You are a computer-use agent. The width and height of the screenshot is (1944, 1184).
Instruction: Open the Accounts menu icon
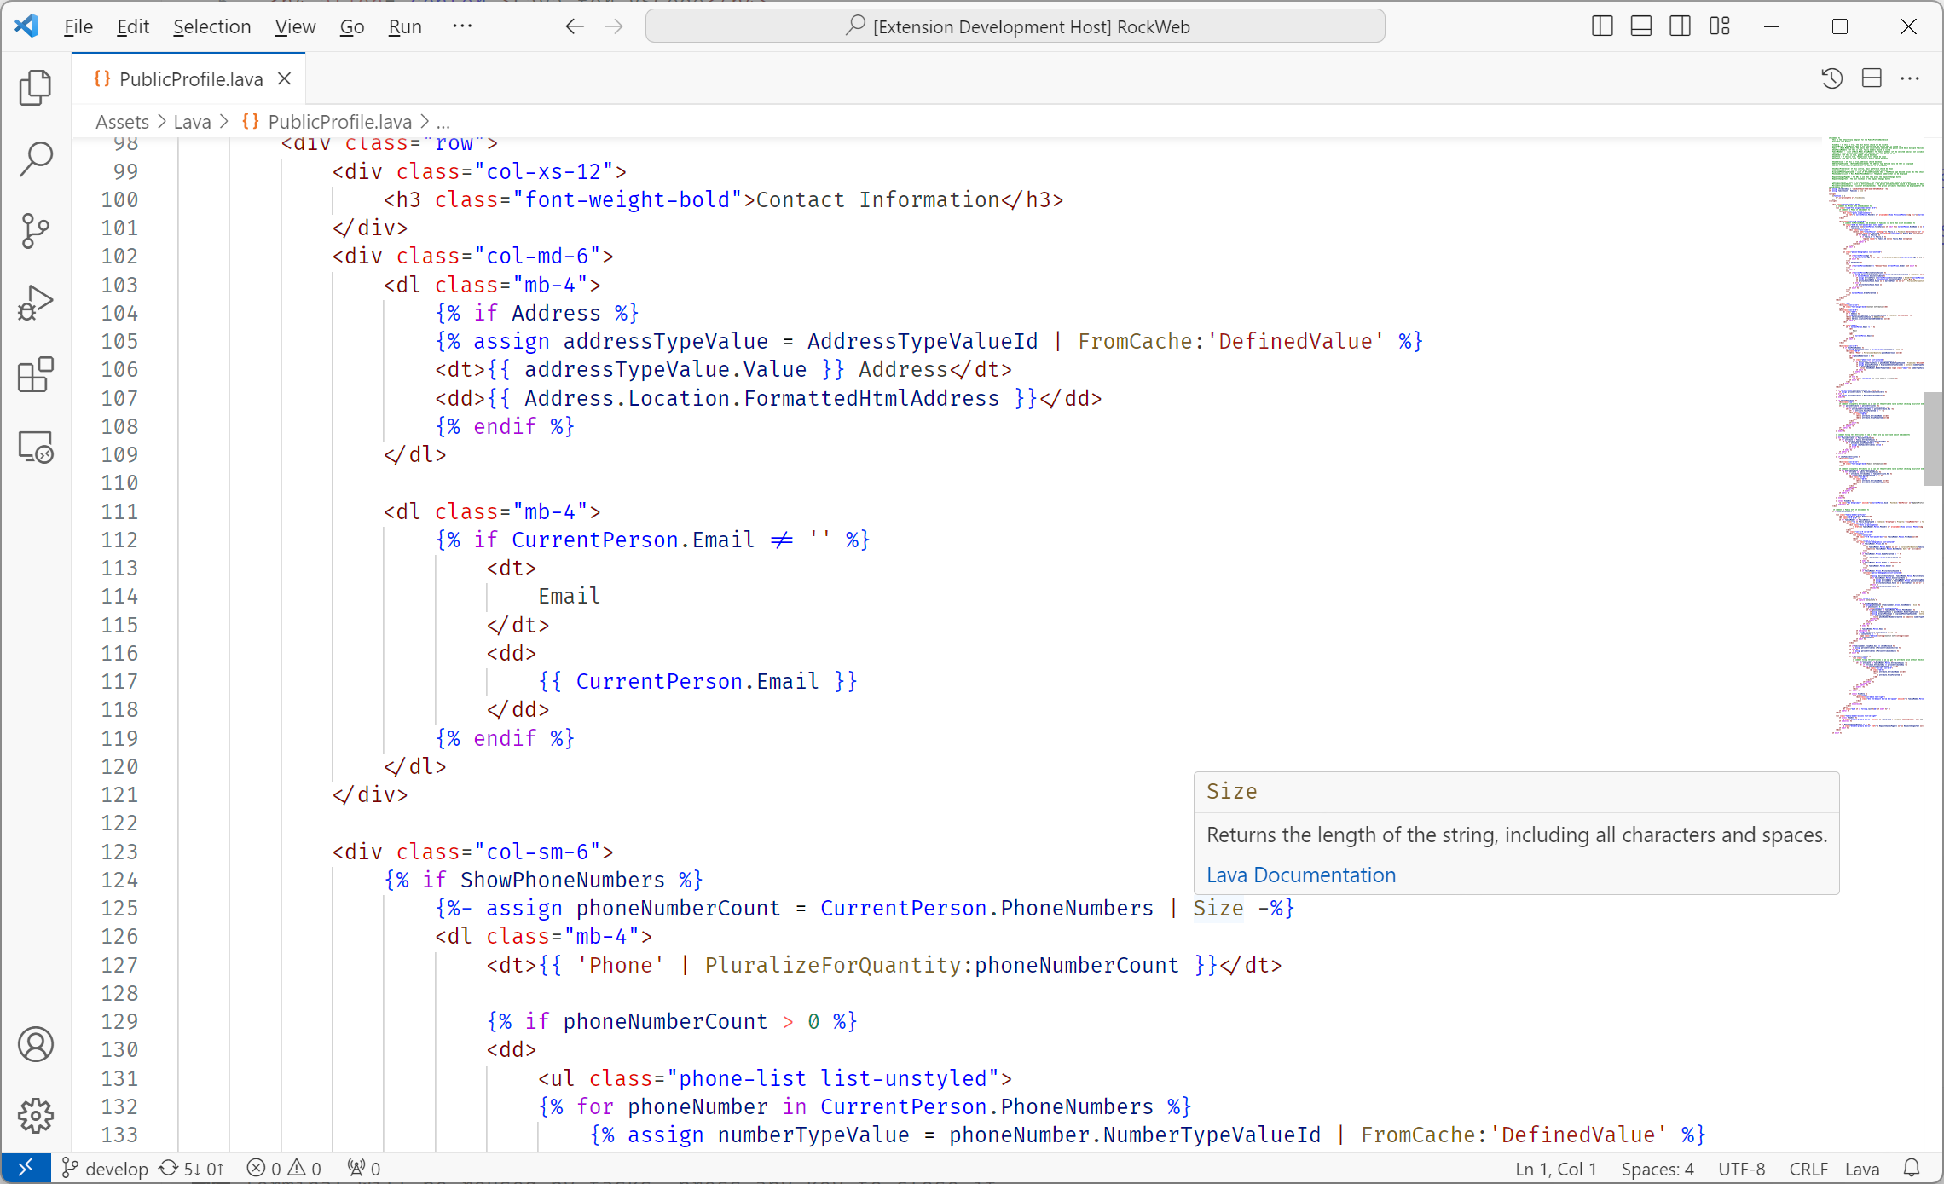pos(35,1044)
